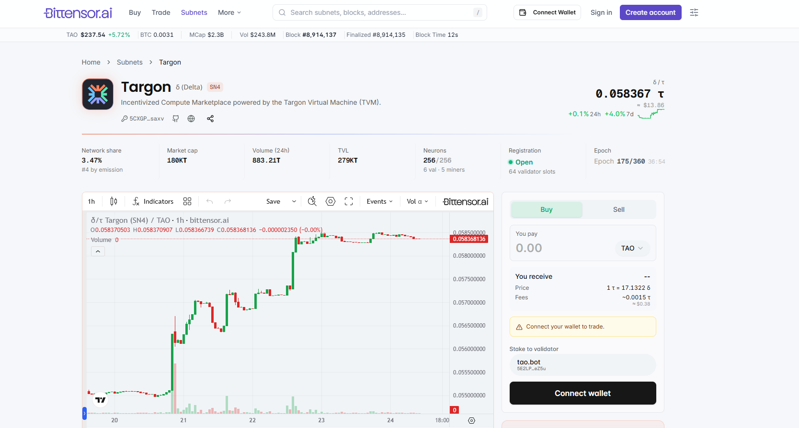The image size is (799, 428).
Task: Go to the Trade navigation tab
Action: click(161, 12)
